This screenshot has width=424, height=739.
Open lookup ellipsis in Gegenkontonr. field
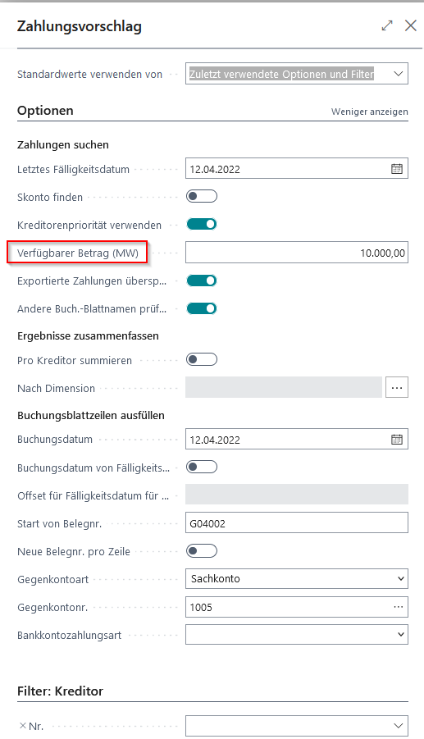[398, 607]
